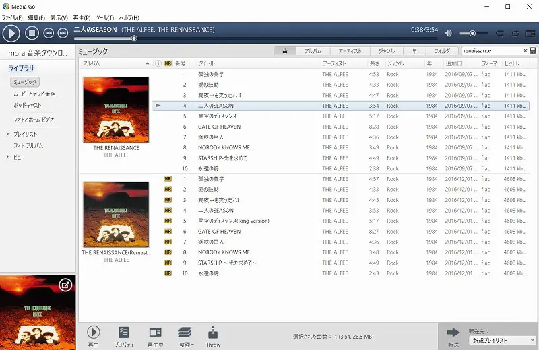
Task: Switch to the アルバム view tab
Action: 313,51
